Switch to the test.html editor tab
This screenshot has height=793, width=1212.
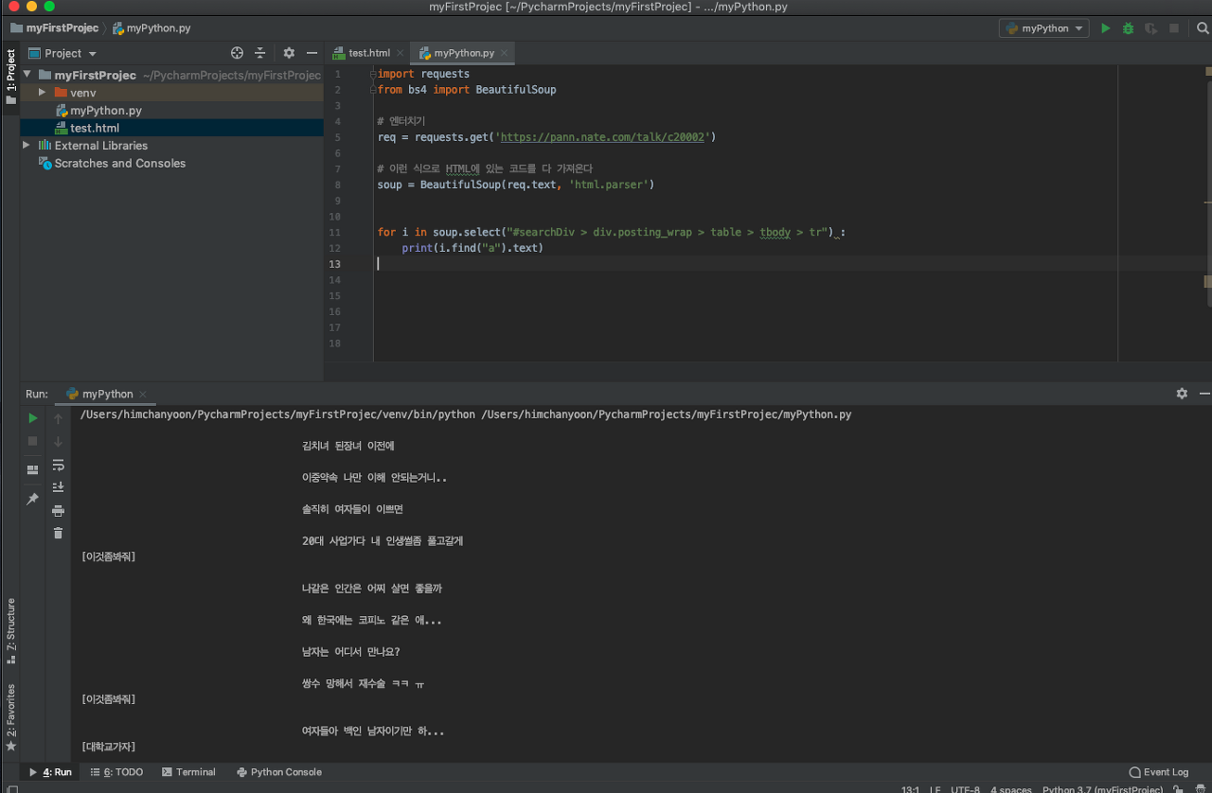click(x=369, y=53)
